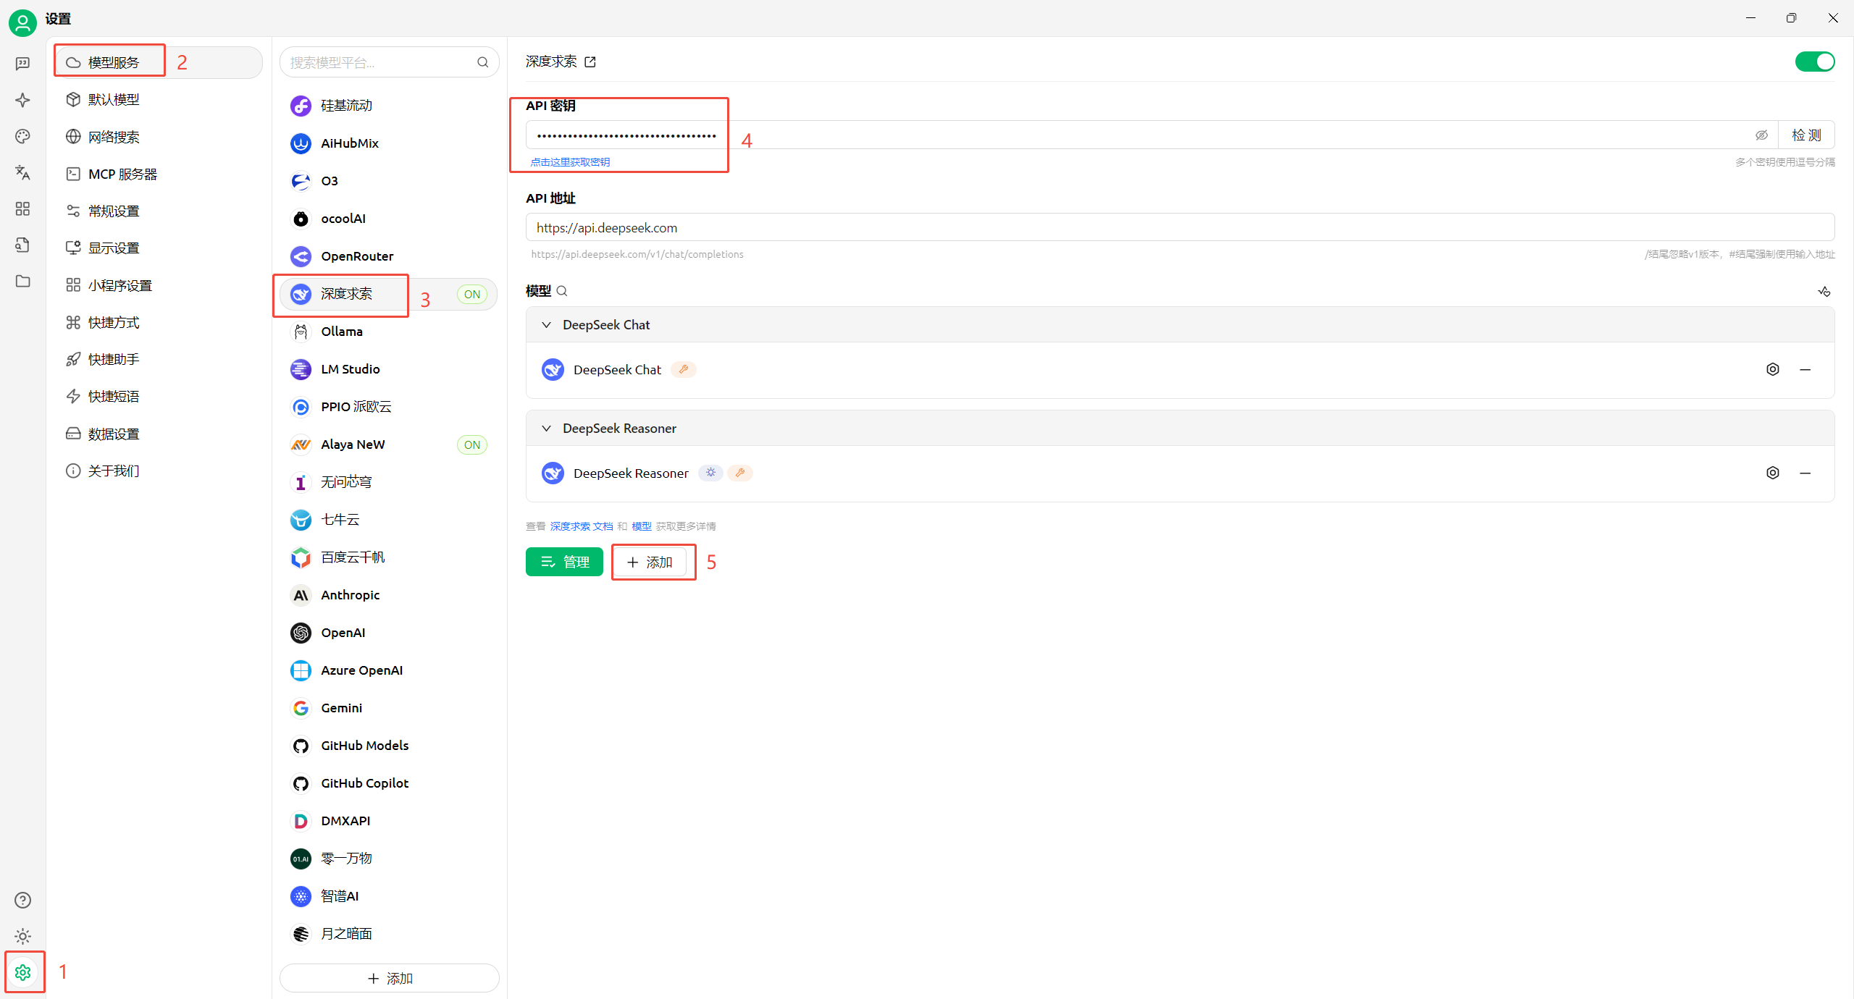
Task: Click the help question mark icon
Action: tap(22, 900)
